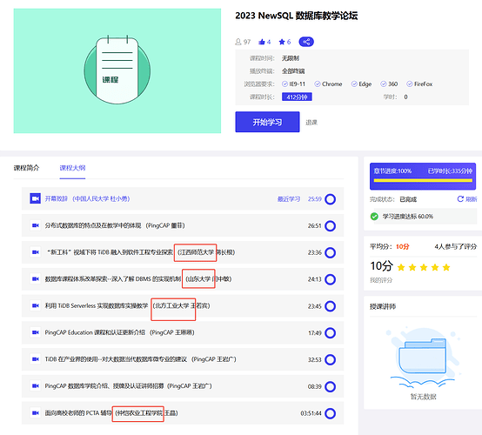Screen dimensions: 482x435
Task: Click the yellow chapter progress bar
Action: click(x=423, y=181)
